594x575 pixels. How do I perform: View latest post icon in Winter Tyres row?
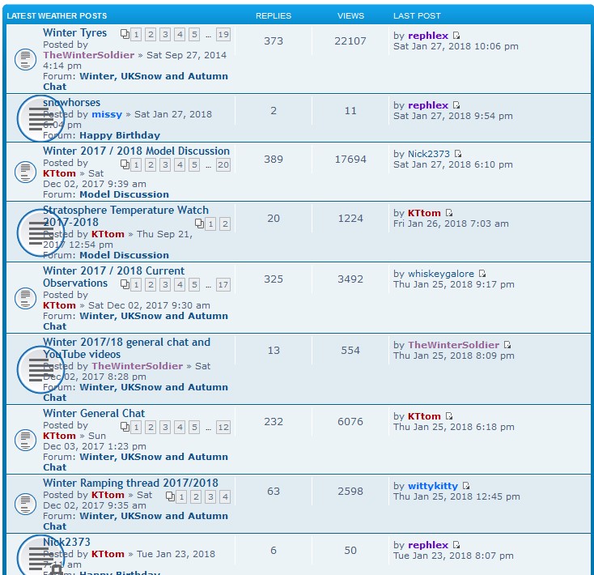point(456,36)
